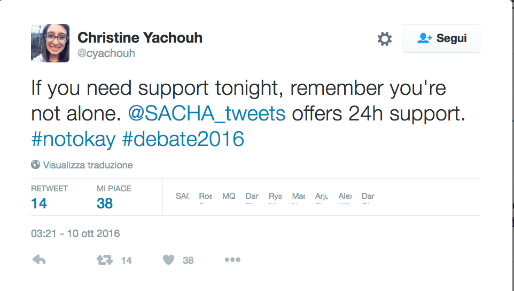
Task: Open the three-dots more options menu
Action: [x=232, y=260]
